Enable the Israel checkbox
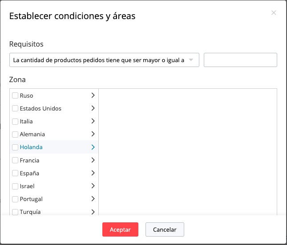 15,186
